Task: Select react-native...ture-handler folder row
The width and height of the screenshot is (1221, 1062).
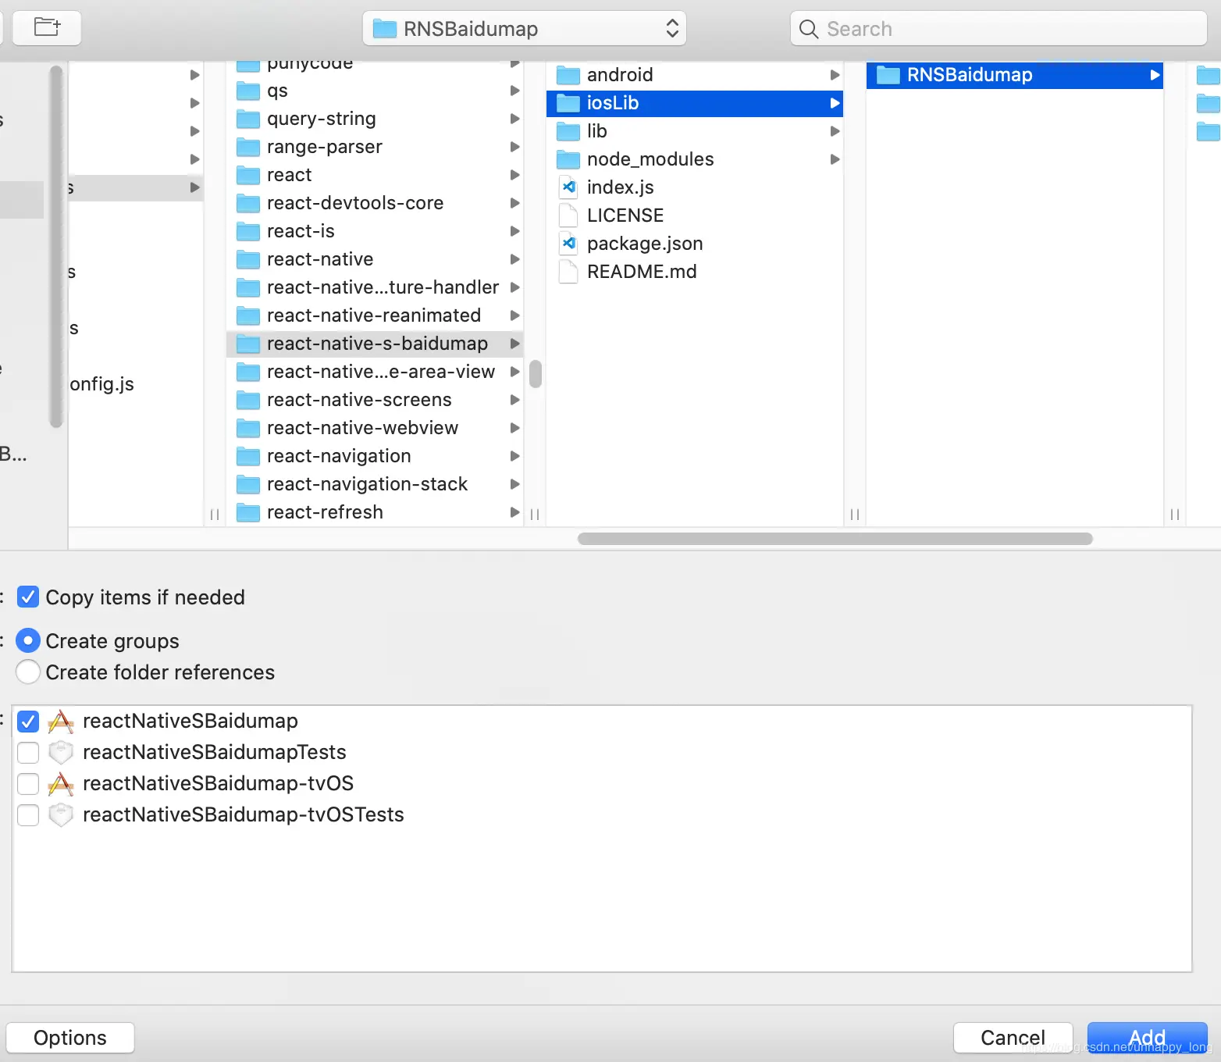Action: click(x=375, y=287)
